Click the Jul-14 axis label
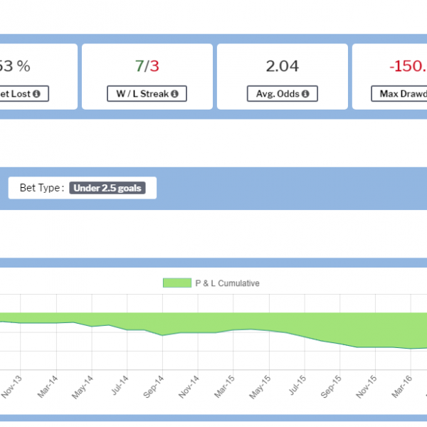 [x=120, y=385]
